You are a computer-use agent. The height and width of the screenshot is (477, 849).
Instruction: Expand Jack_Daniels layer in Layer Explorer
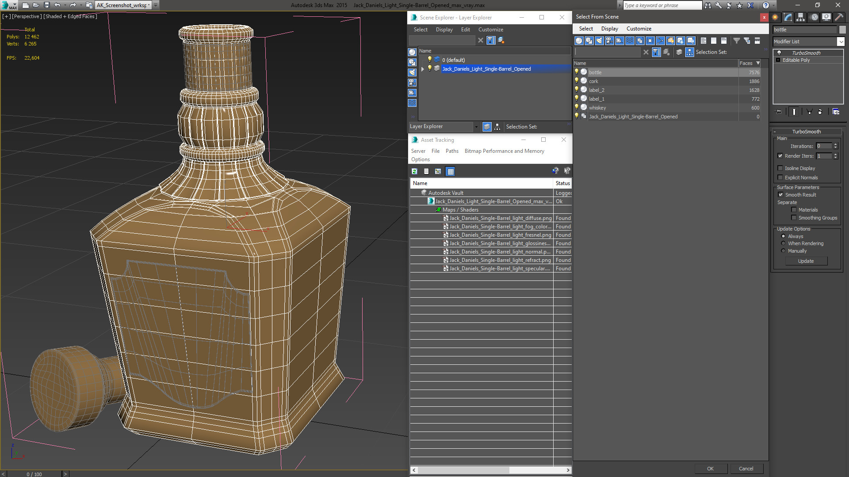point(423,69)
